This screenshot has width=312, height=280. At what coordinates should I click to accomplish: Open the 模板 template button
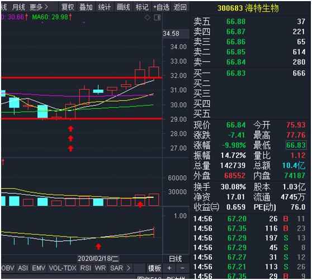tap(154, 268)
